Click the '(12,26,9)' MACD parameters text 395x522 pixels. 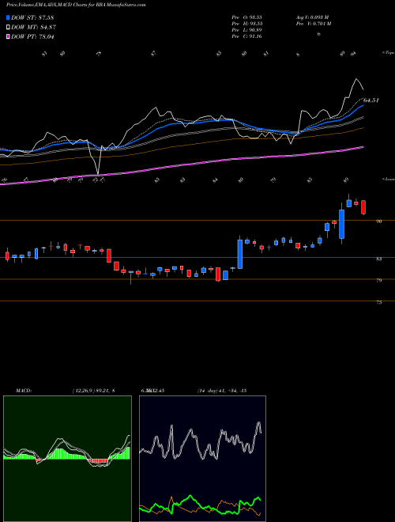(x=83, y=391)
